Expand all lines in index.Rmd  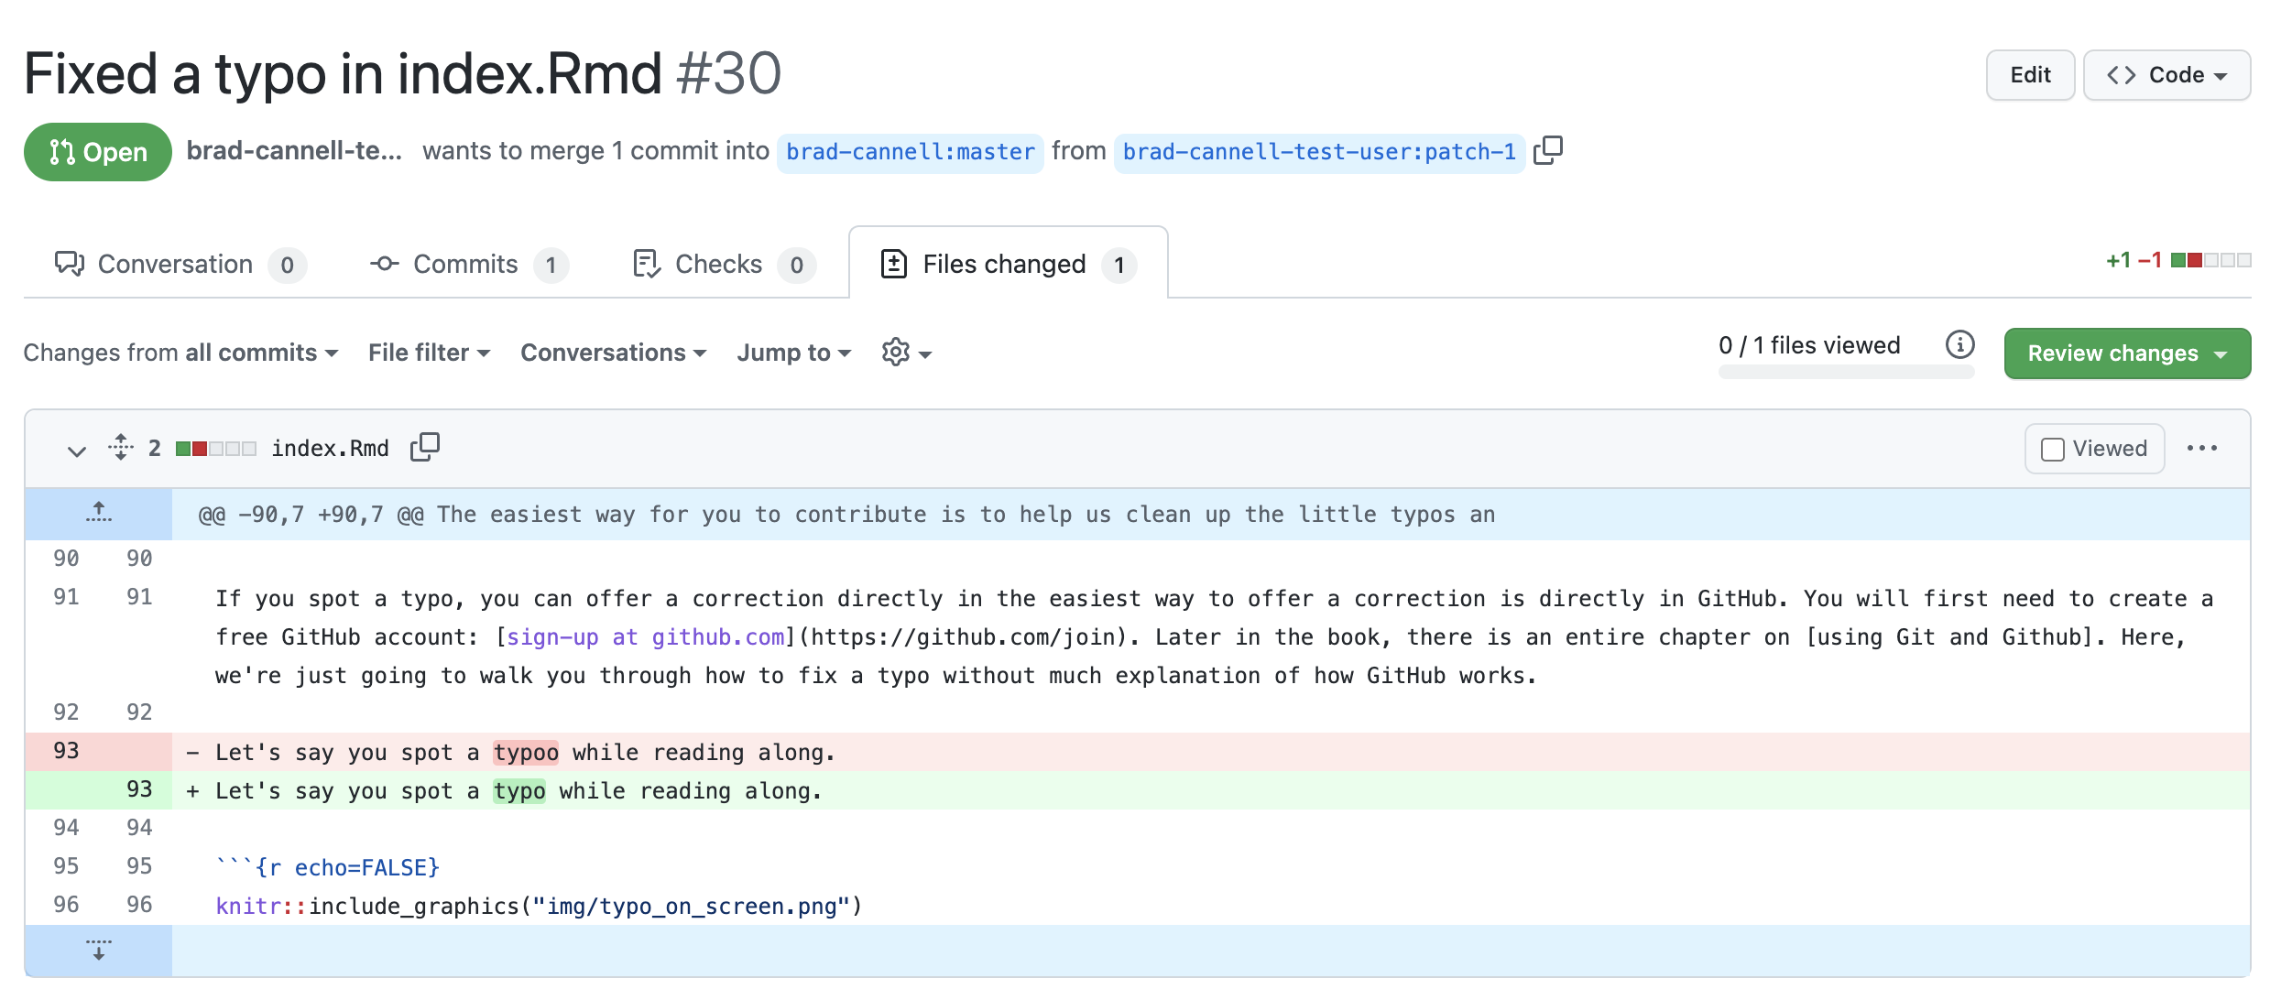tap(121, 447)
